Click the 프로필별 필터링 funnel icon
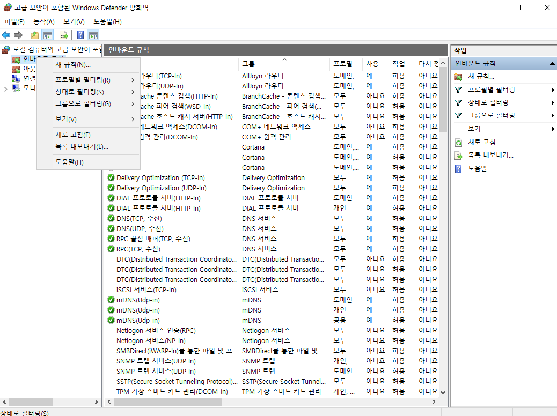557x416 pixels. tap(458, 90)
